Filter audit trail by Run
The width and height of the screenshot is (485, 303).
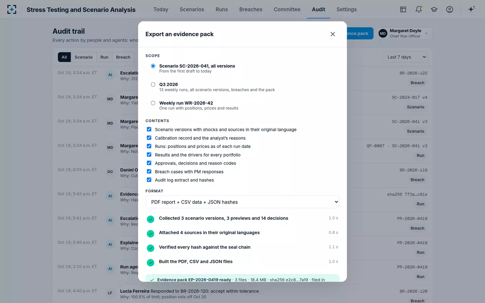[x=104, y=57]
